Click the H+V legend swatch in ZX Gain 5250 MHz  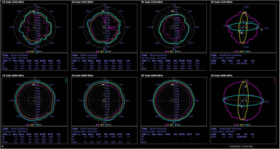(x=107, y=51)
